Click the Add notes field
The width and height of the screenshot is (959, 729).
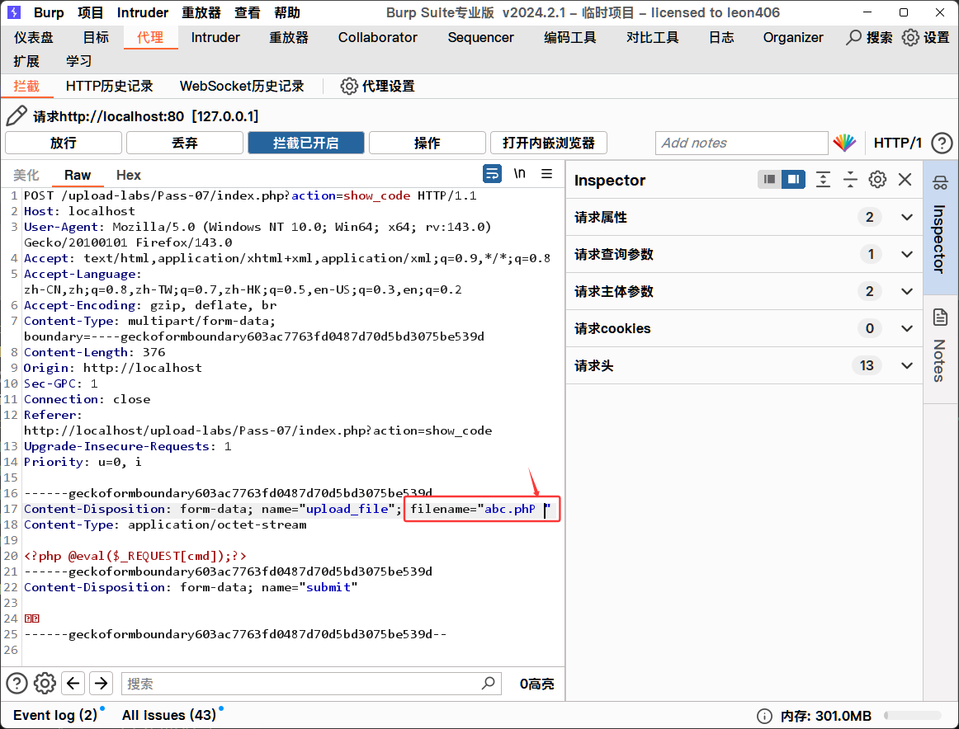[x=741, y=143]
